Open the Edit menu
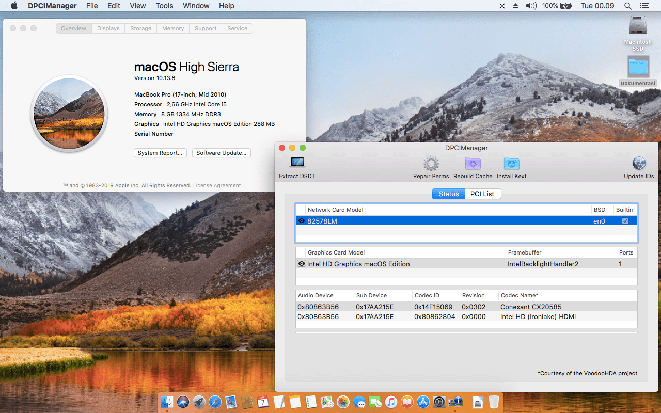 tap(114, 6)
